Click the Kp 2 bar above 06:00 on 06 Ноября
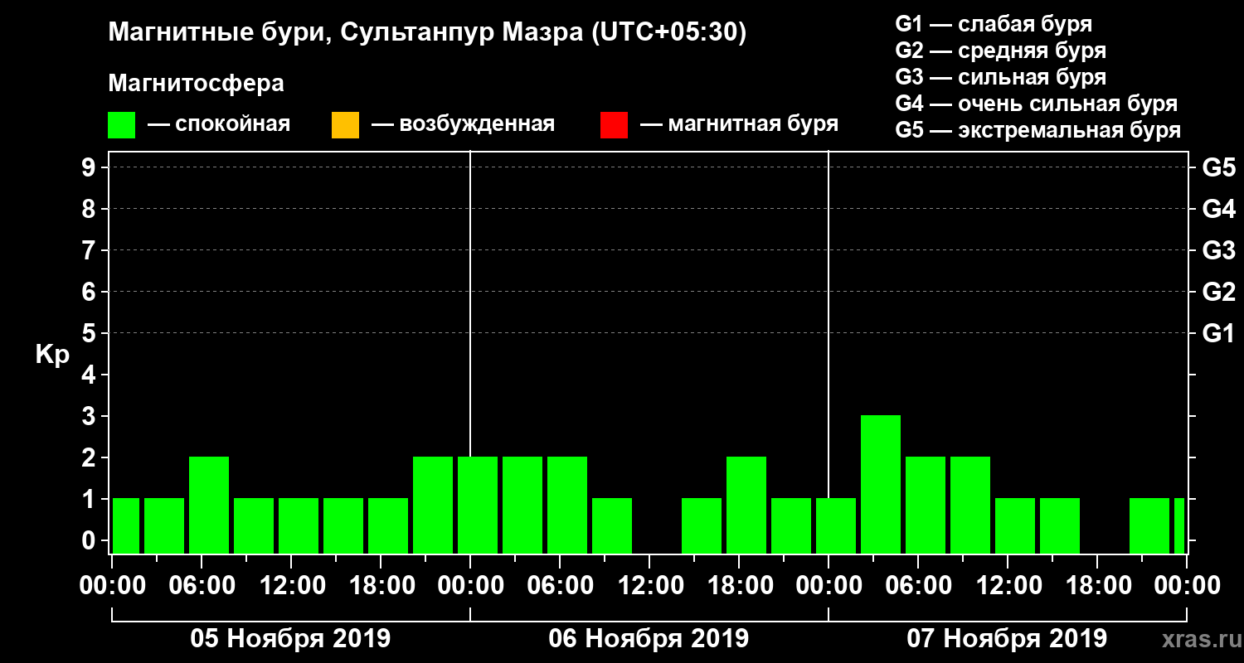This screenshot has height=663, width=1244. (x=567, y=505)
